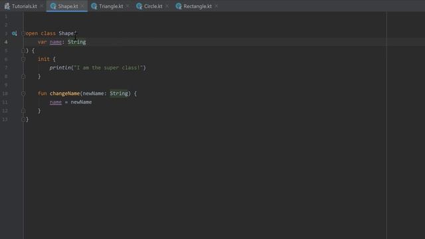Close the Circle.kt tab

coord(167,6)
